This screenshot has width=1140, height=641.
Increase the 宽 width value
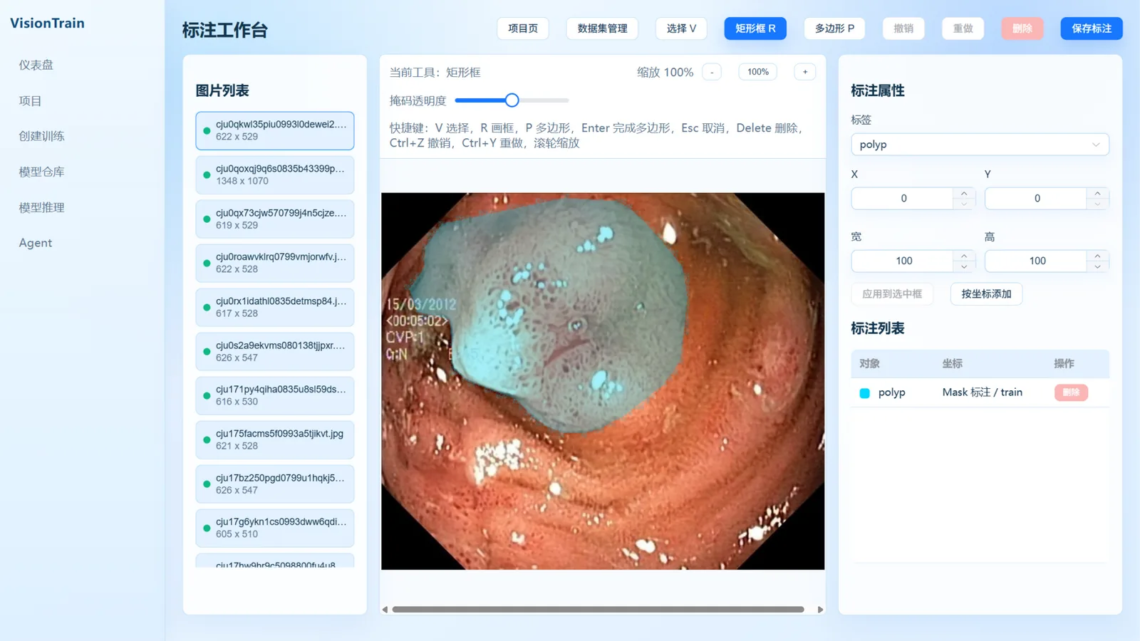point(964,256)
